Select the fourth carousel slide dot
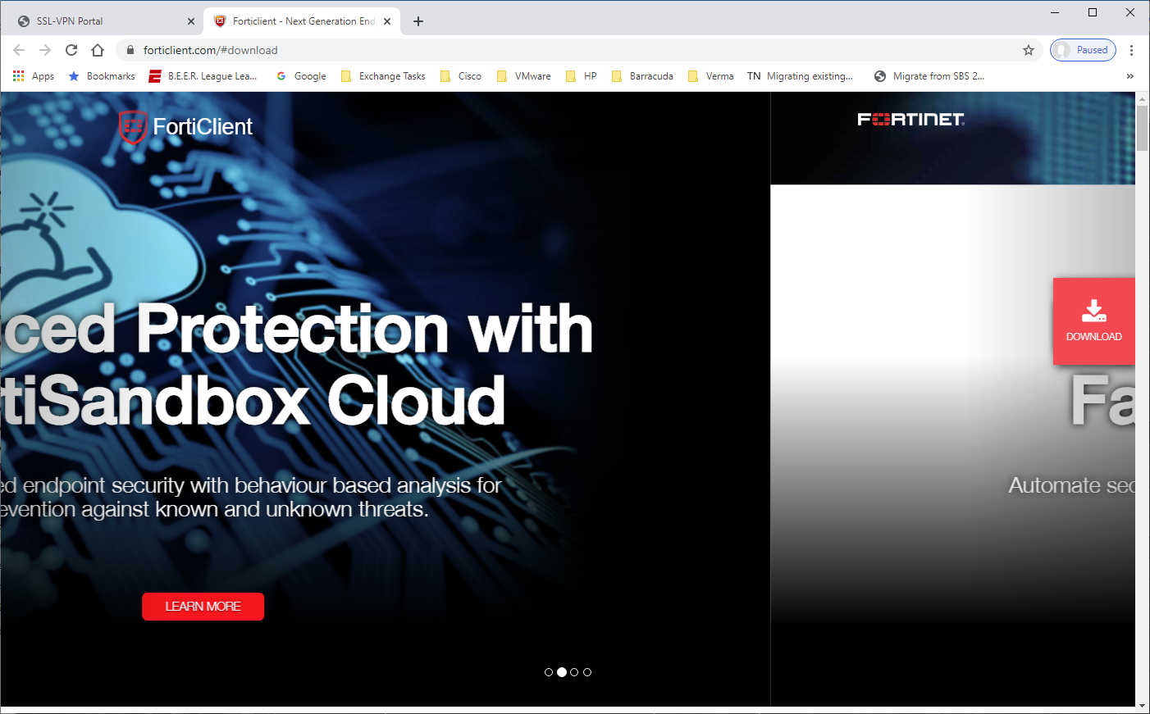This screenshot has width=1150, height=714. tap(587, 672)
